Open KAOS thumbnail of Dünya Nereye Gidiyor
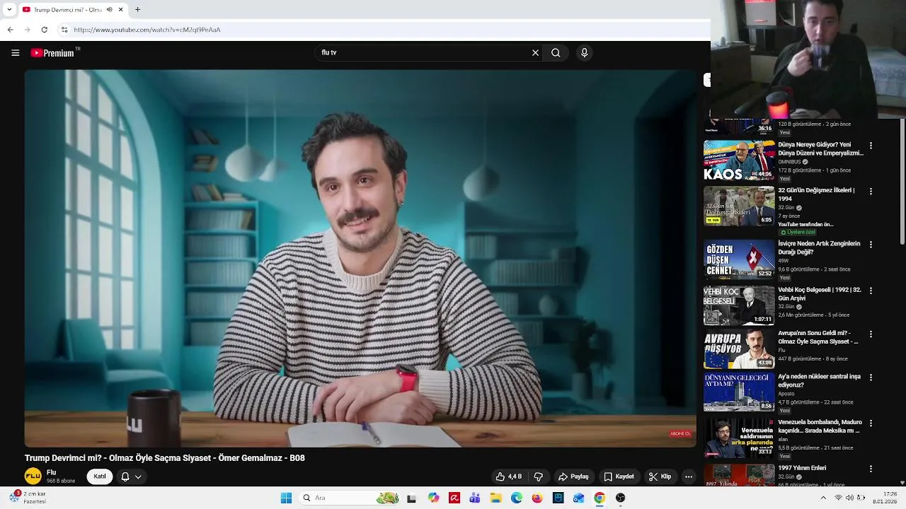The height and width of the screenshot is (509, 906). 739,160
